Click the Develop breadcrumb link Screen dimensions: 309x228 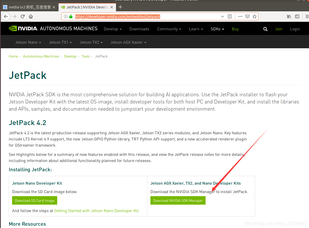[70, 56]
